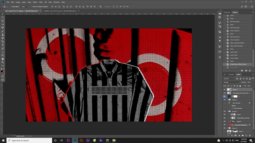Select the Zoom tool
The width and height of the screenshot is (255, 143).
[3, 62]
